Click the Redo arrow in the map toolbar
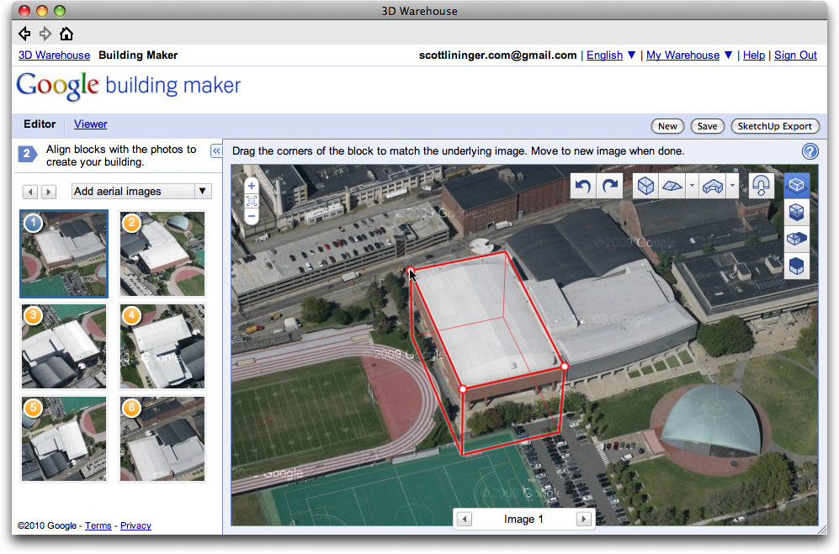The width and height of the screenshot is (839, 554). [610, 186]
